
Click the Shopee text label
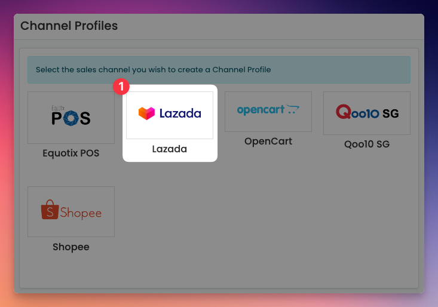[x=71, y=247]
